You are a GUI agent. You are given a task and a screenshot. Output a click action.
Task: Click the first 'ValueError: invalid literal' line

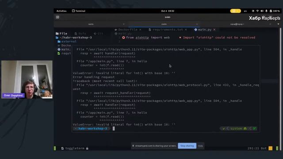point(124,73)
